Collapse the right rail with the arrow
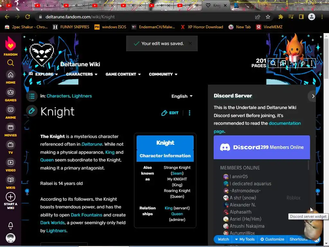Screen dimensions: 329x247 coord(313,96)
